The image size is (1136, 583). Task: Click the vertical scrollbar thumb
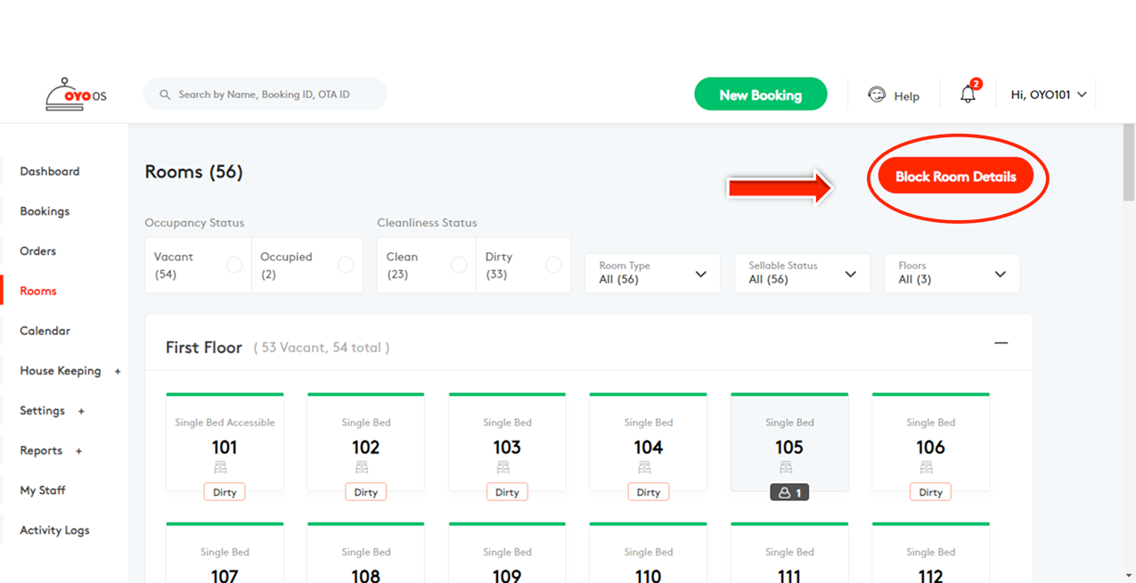1129,162
